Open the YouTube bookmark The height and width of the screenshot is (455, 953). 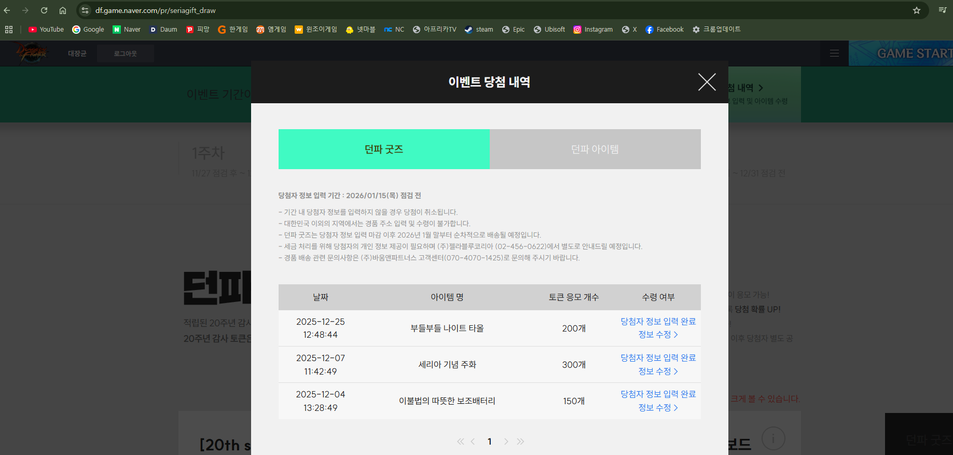click(x=46, y=30)
